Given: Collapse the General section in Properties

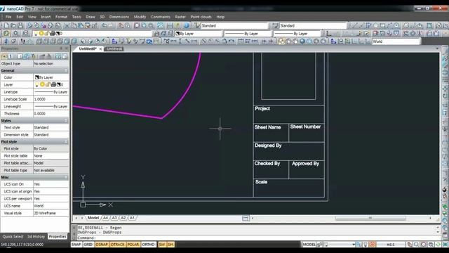Looking at the screenshot, I should (66, 70).
